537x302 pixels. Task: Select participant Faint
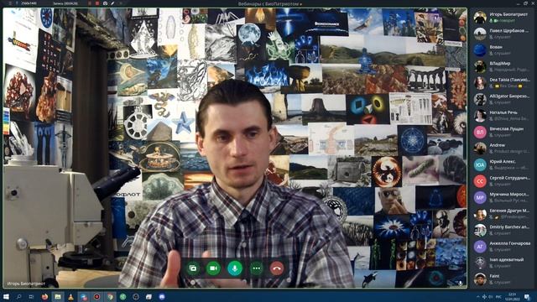click(x=502, y=279)
